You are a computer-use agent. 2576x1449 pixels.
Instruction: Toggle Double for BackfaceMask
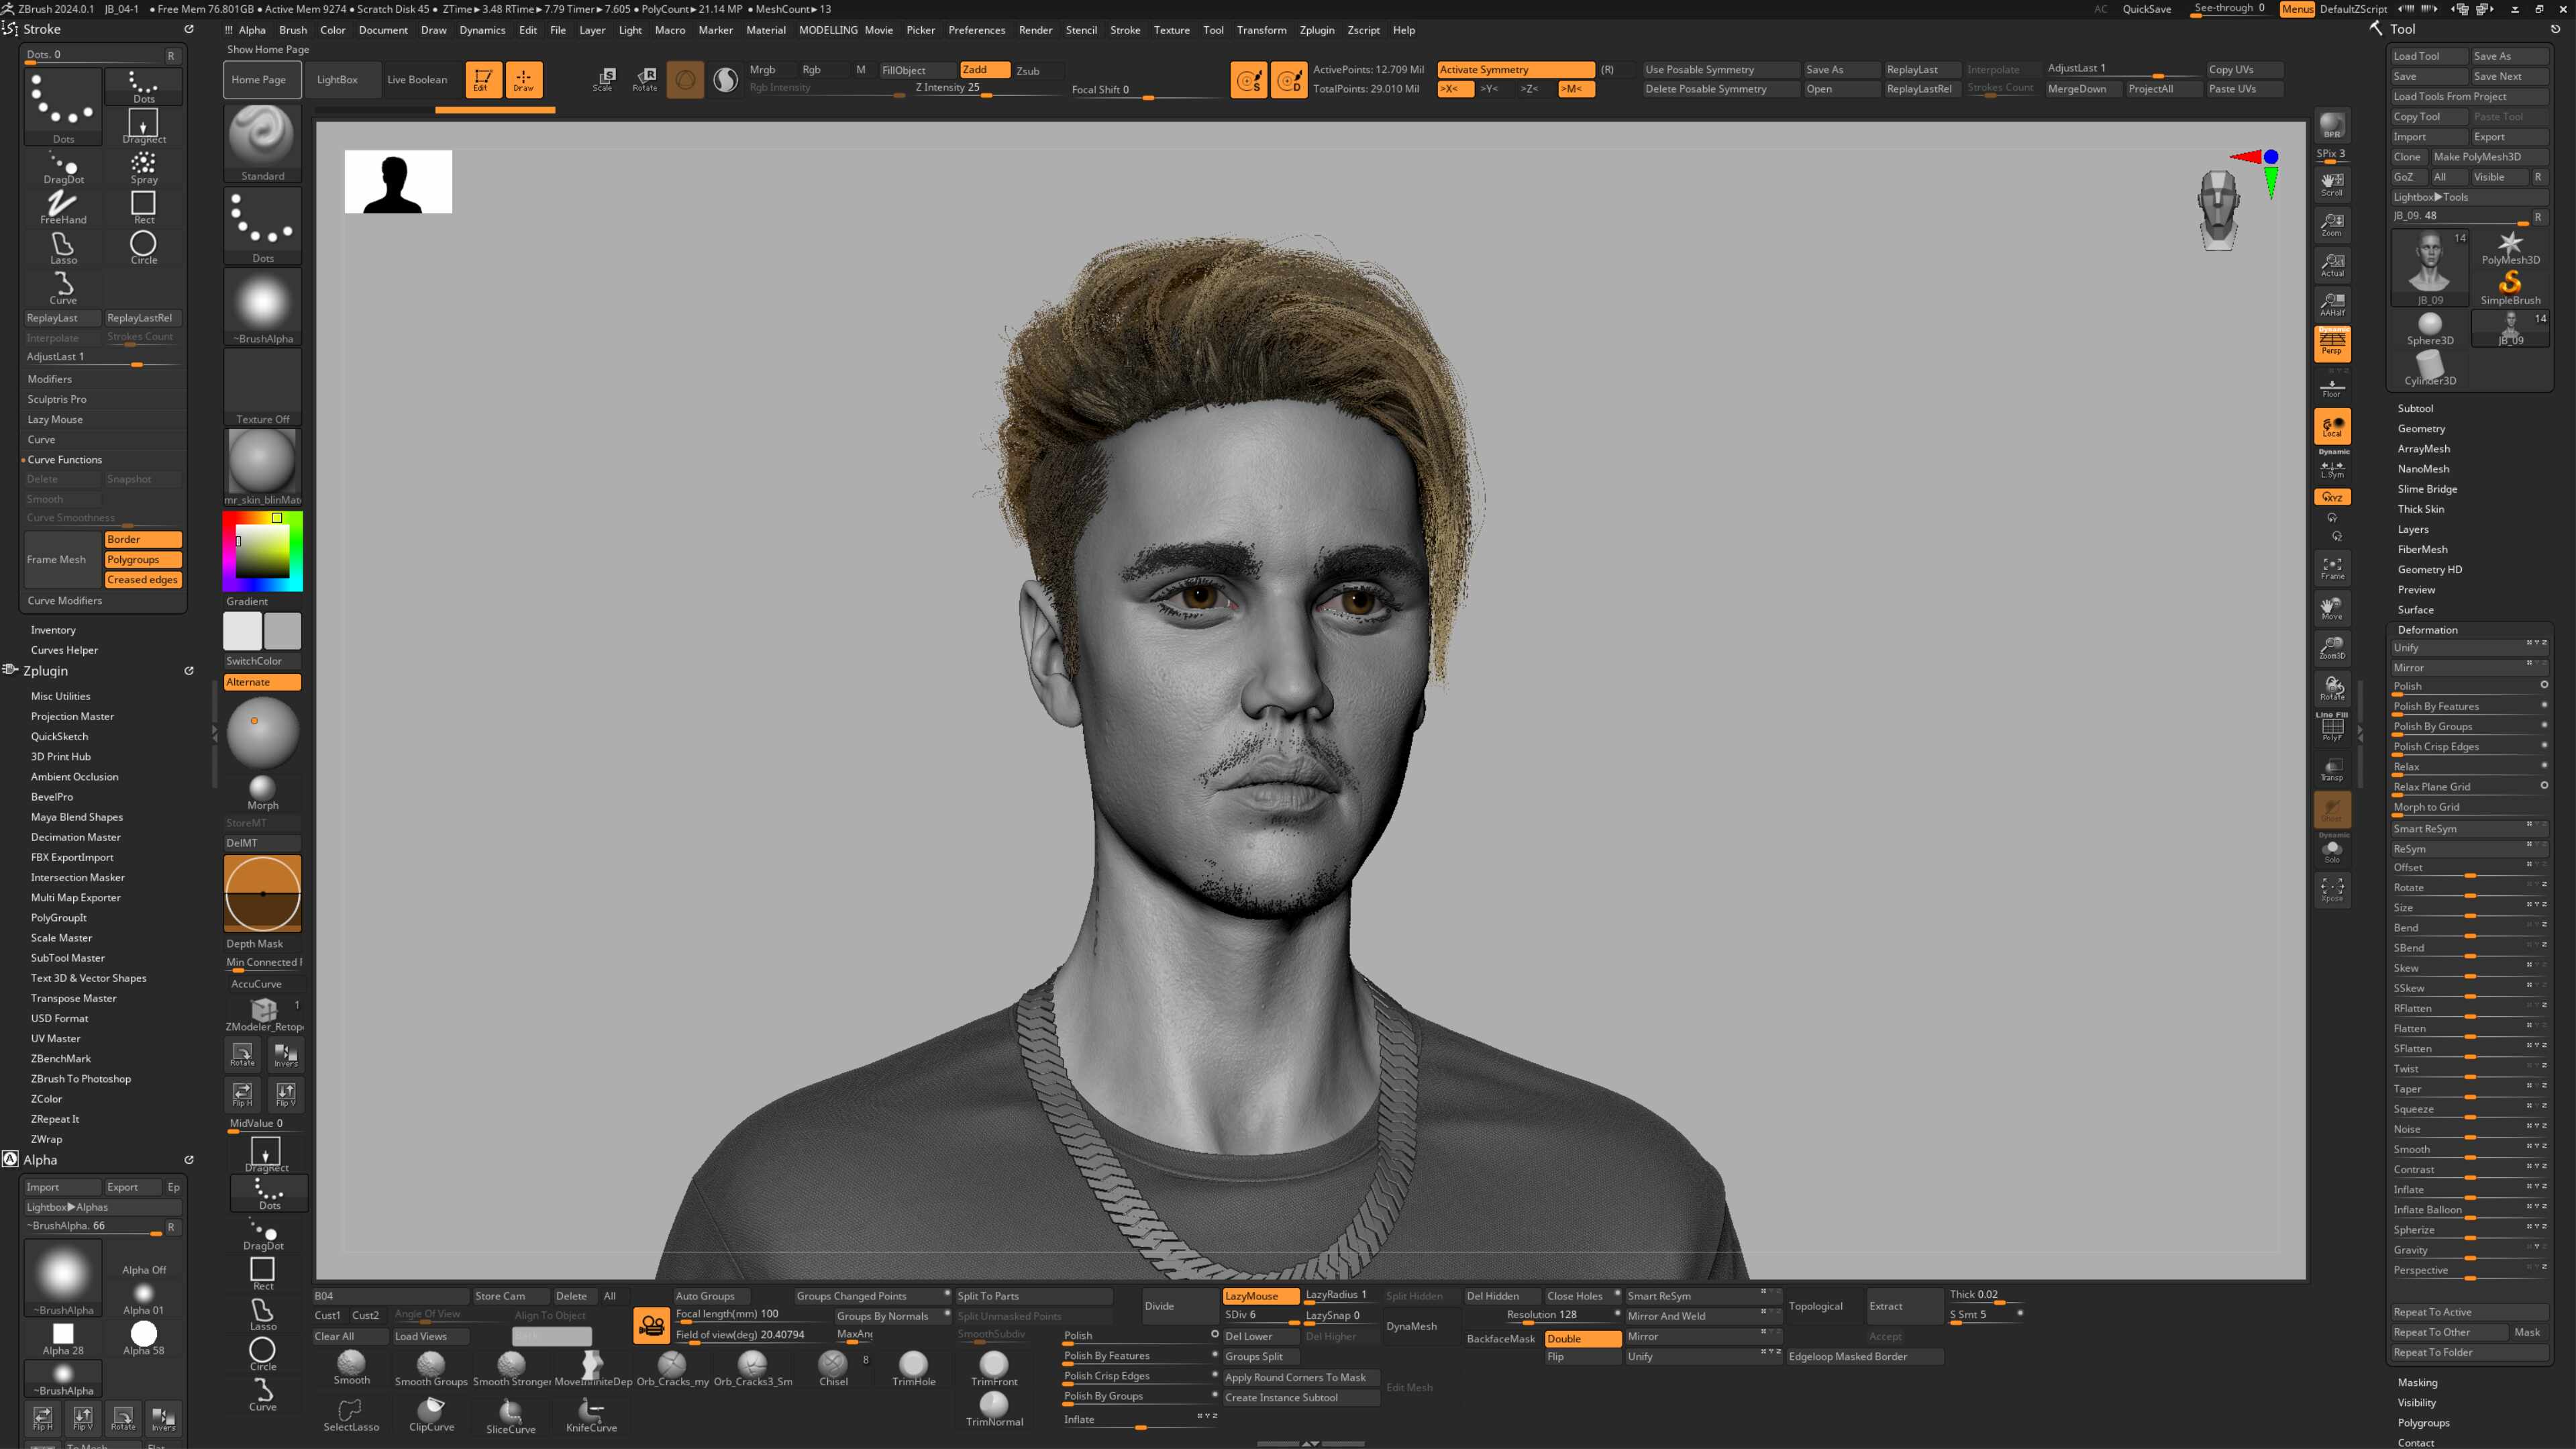tap(1582, 1339)
